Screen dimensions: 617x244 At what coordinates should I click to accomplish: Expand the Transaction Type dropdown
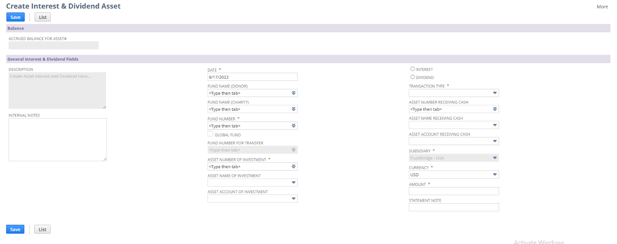pyautogui.click(x=495, y=93)
